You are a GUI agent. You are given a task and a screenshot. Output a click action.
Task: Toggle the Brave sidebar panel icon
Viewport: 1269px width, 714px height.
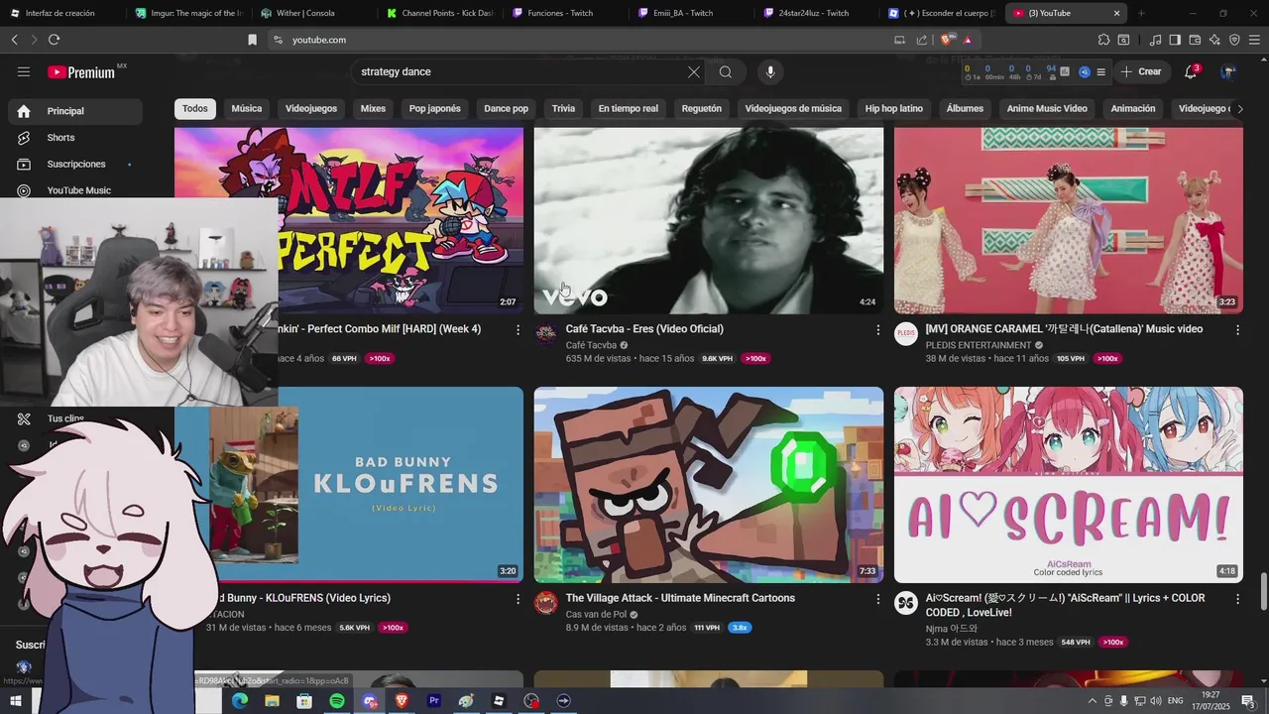click(x=1175, y=40)
